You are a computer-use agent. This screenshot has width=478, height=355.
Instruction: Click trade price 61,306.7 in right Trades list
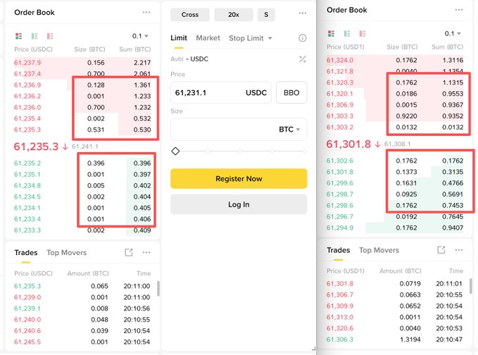coord(340,295)
